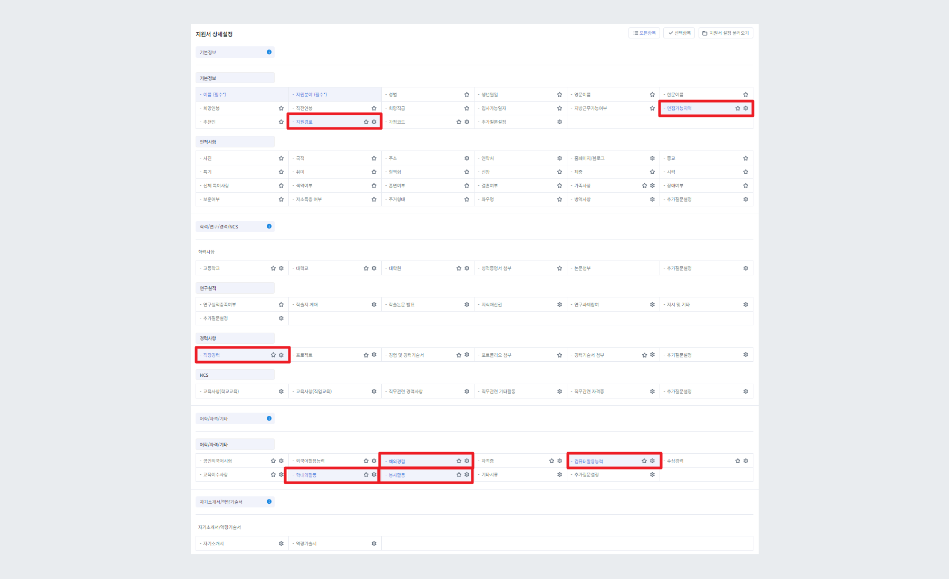Select the 연구실적충족여부 item
Viewport: 949px width, 579px height.
click(x=220, y=305)
